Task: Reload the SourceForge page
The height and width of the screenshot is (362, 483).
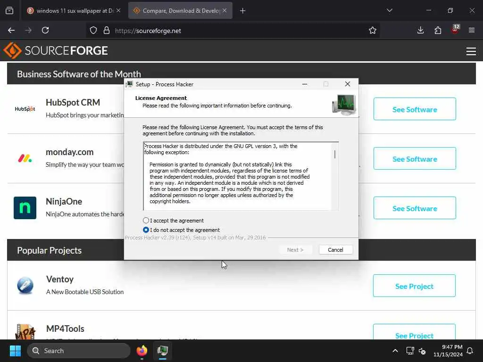Action: coord(45,30)
